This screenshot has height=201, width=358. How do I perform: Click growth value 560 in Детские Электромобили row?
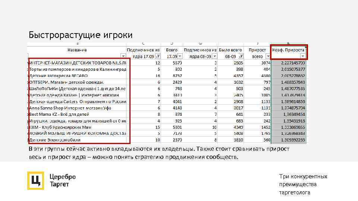click(x=267, y=140)
